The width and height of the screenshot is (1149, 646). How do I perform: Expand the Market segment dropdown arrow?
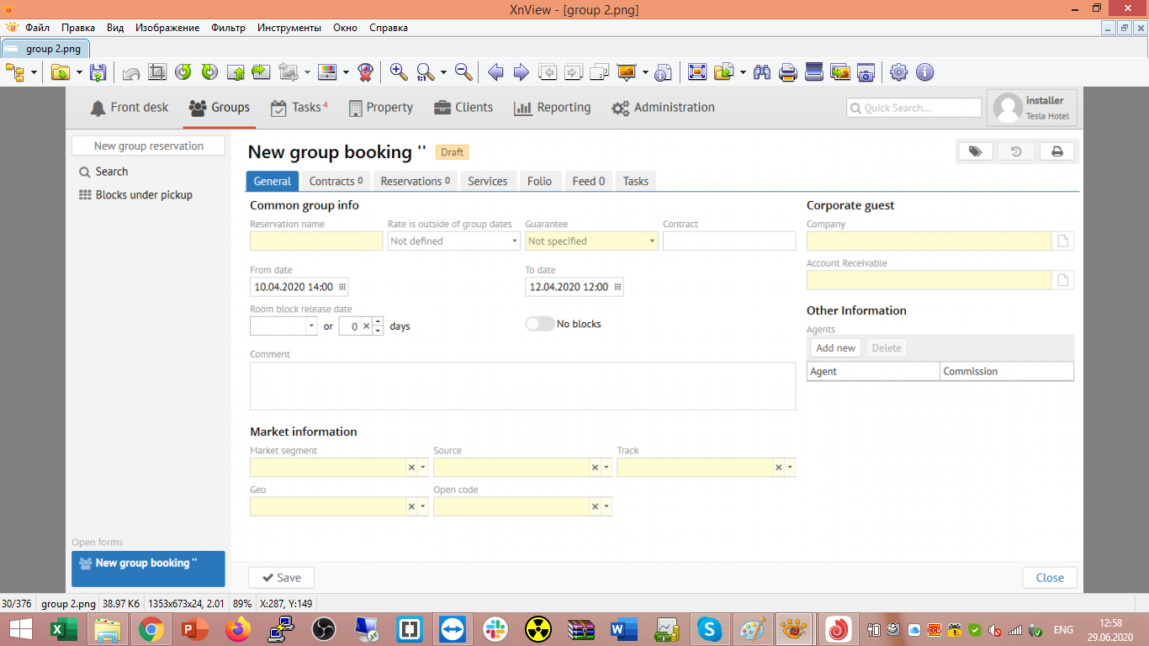coord(423,468)
